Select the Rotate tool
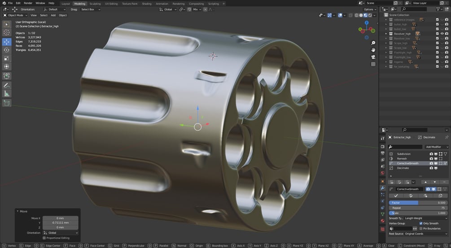This screenshot has height=248, width=451. coord(7,50)
